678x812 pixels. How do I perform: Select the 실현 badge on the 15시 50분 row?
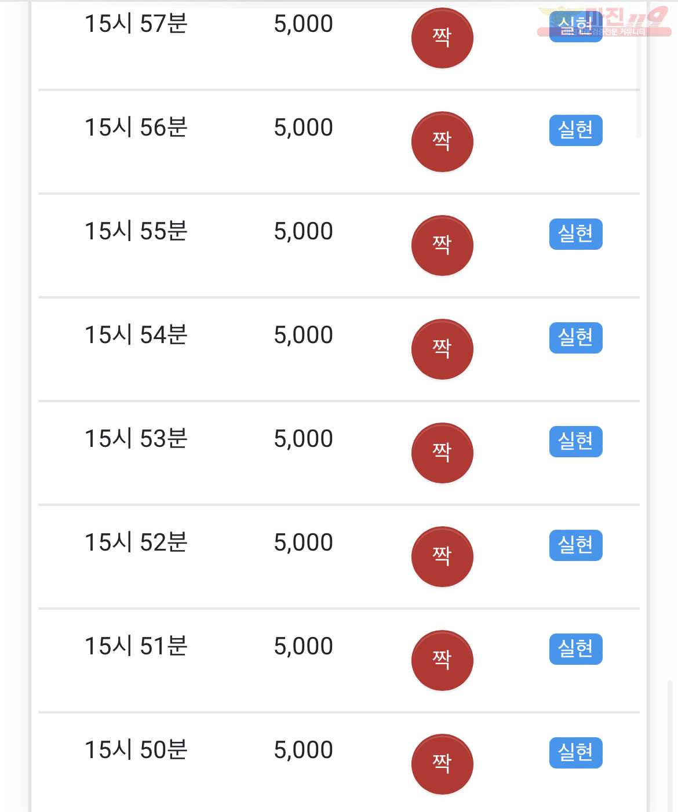pyautogui.click(x=575, y=753)
